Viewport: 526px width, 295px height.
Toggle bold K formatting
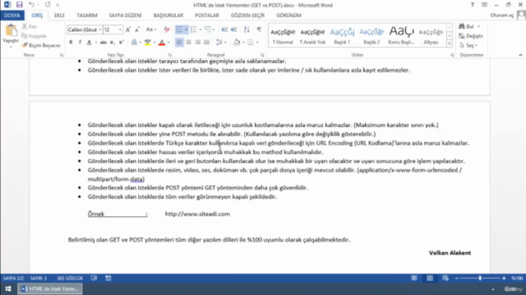point(71,43)
